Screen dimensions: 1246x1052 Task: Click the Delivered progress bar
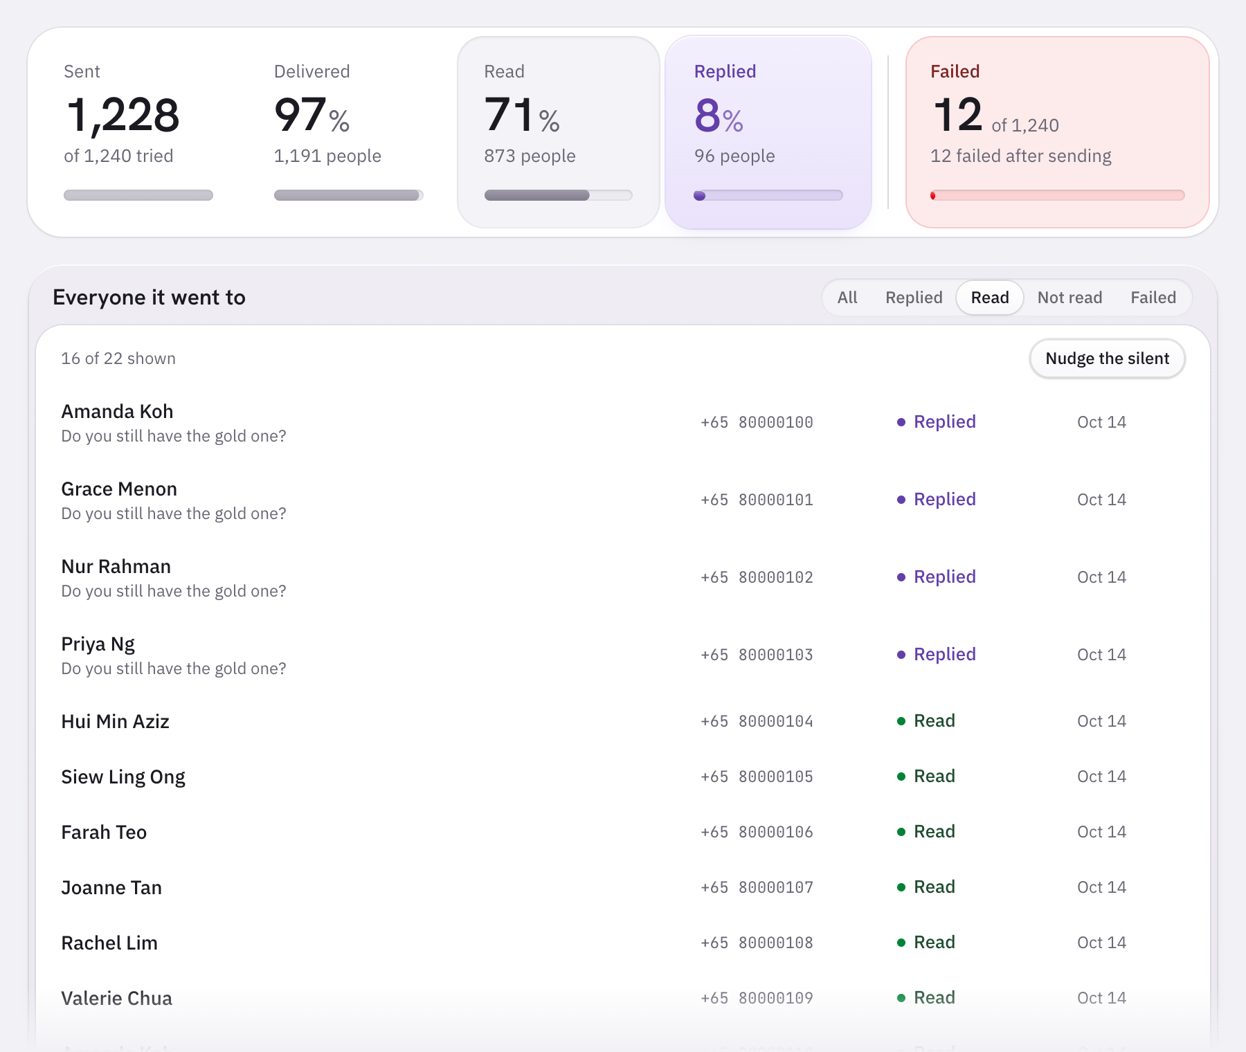point(349,195)
